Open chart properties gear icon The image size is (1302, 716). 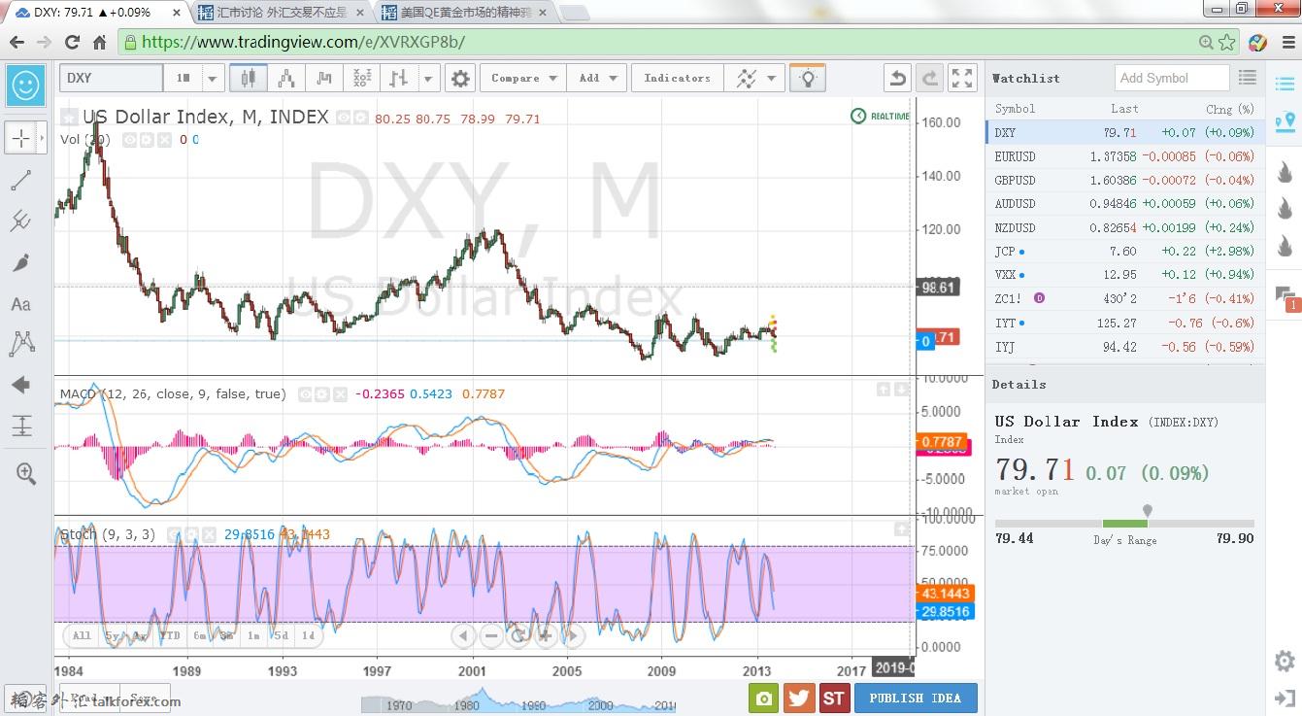(461, 79)
